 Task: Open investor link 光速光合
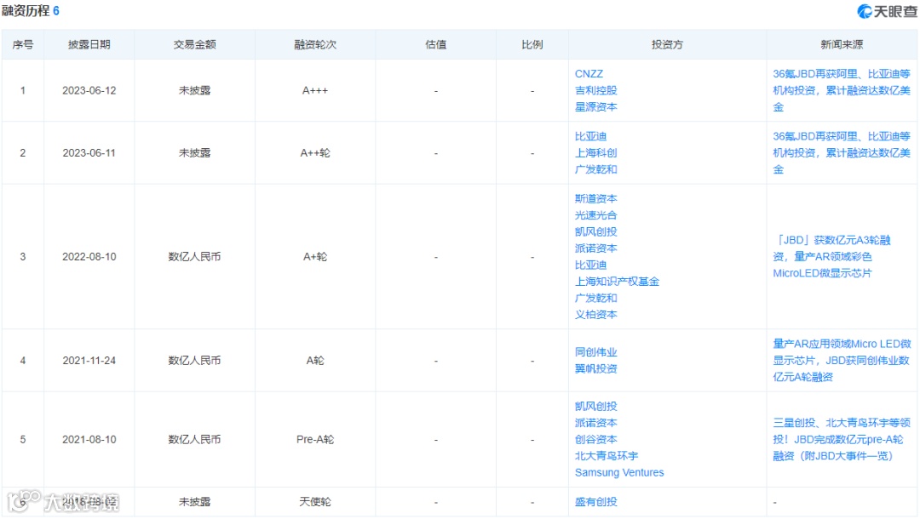595,215
